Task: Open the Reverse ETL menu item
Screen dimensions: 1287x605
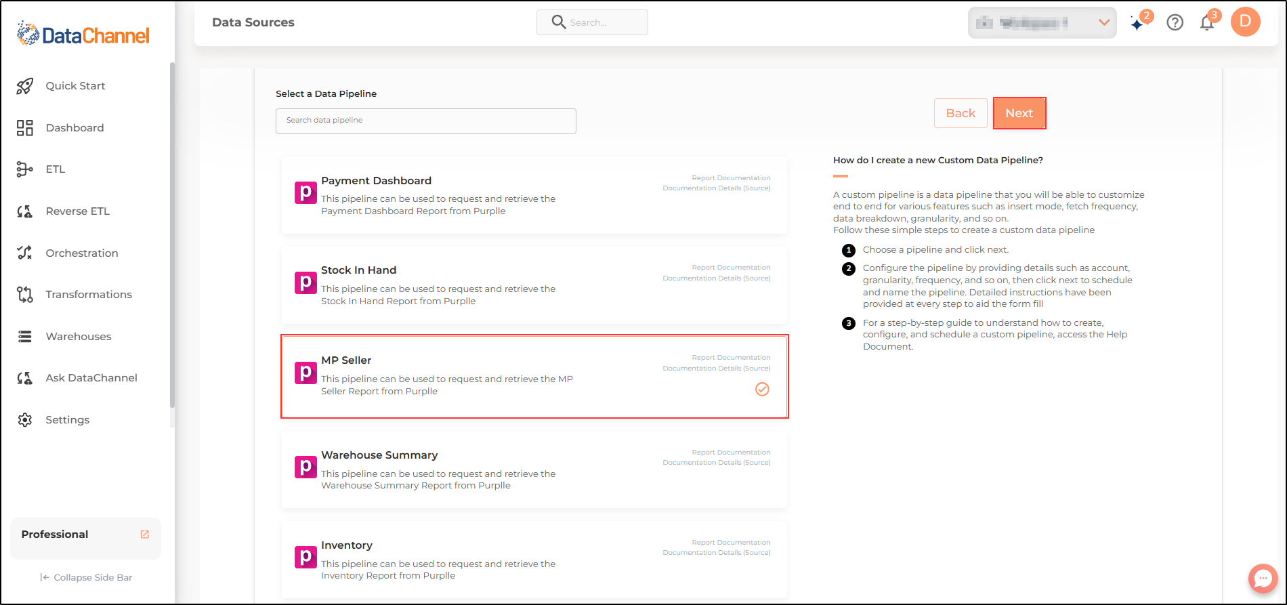Action: [77, 211]
